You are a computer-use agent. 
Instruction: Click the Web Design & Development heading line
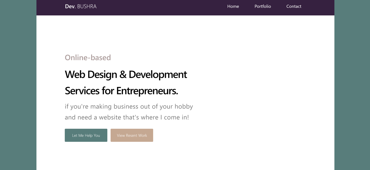[x=126, y=75]
